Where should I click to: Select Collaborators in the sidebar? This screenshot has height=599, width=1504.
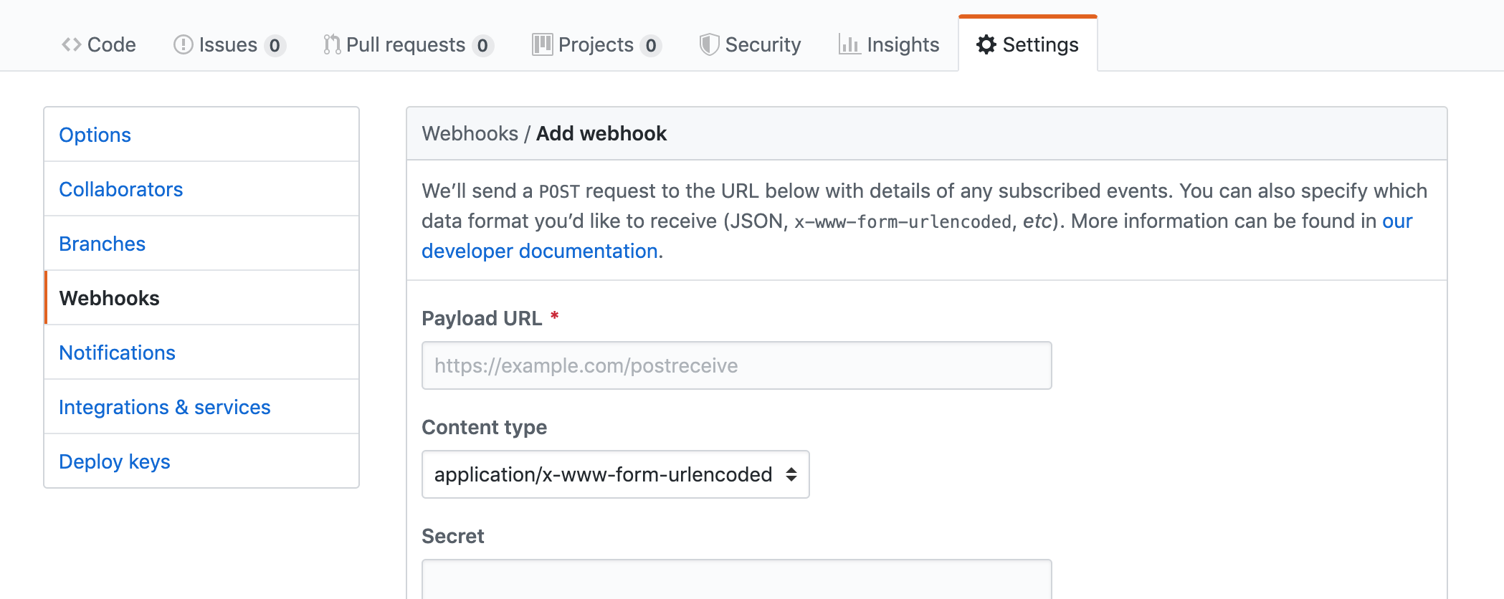point(120,189)
